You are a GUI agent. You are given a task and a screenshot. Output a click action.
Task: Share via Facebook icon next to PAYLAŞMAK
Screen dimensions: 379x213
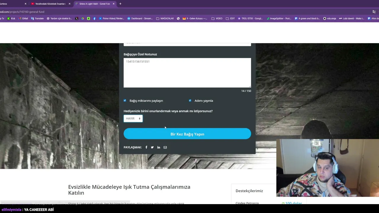[146, 147]
